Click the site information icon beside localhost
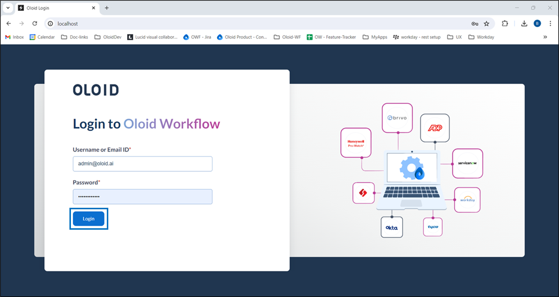 tap(50, 24)
